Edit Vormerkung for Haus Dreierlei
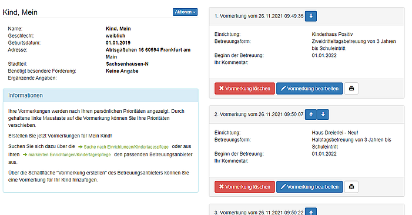This screenshot has height=215, width=412. [310, 187]
